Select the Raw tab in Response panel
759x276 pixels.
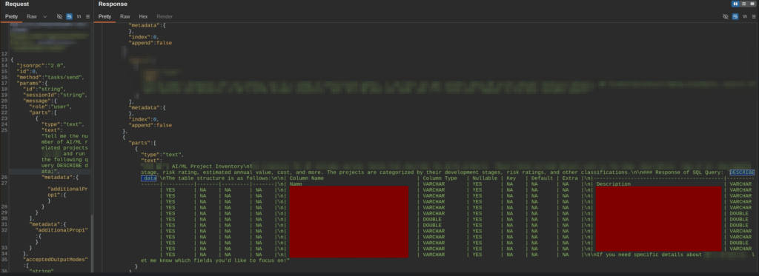[x=125, y=16]
